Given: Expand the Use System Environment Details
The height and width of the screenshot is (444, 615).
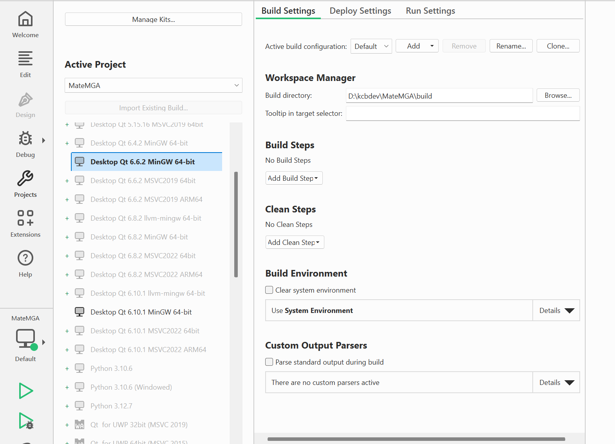Looking at the screenshot, I should (x=556, y=311).
